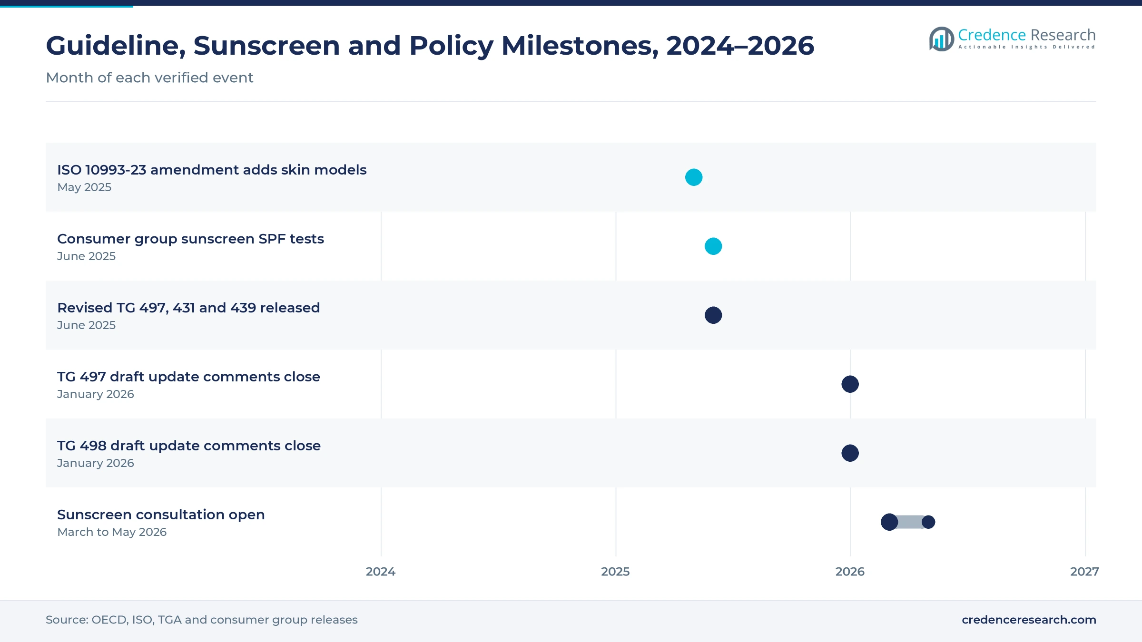Click 'Actionable Insights Delivered' tagline
Image resolution: width=1142 pixels, height=642 pixels.
1026,47
